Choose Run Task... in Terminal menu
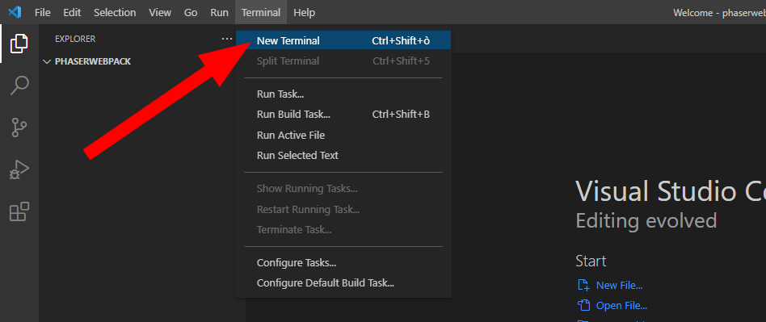 [343, 94]
